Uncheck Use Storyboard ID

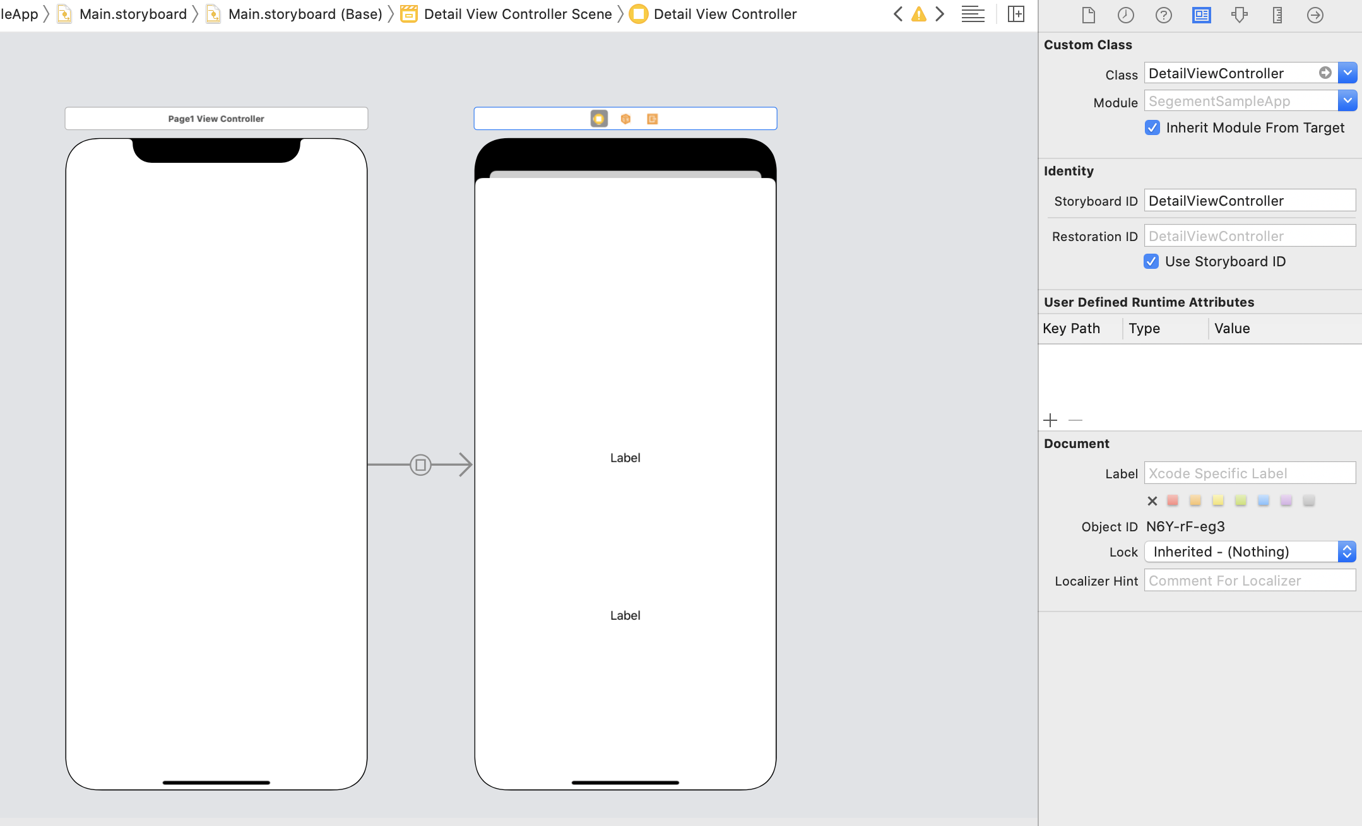point(1151,261)
